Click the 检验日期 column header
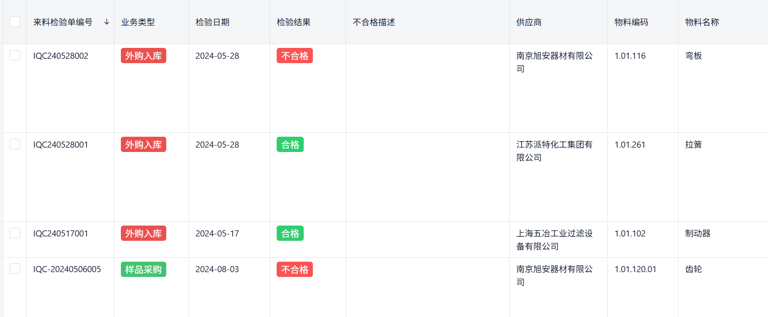 pos(213,22)
